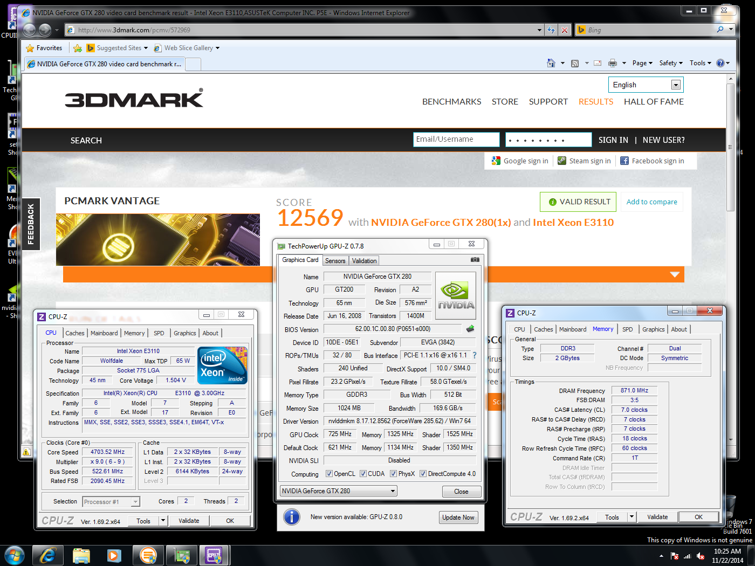Click the IE forward navigation arrow
This screenshot has width=755, height=566.
[x=45, y=30]
